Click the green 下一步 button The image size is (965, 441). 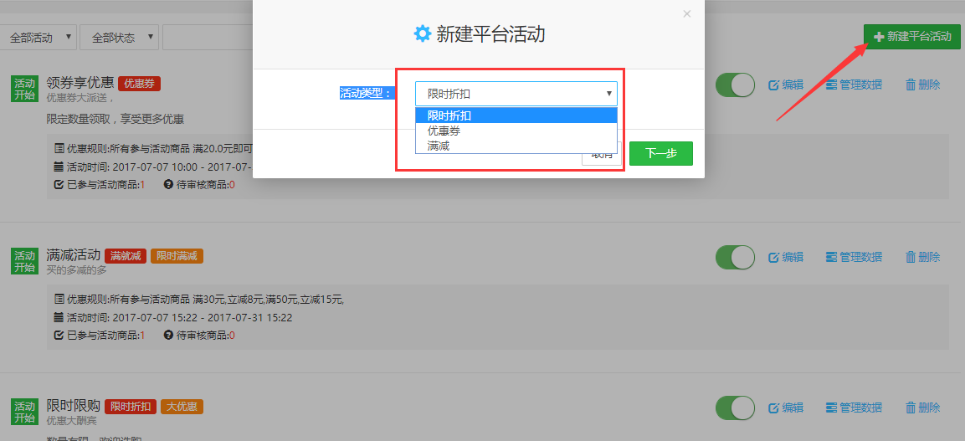click(x=660, y=154)
